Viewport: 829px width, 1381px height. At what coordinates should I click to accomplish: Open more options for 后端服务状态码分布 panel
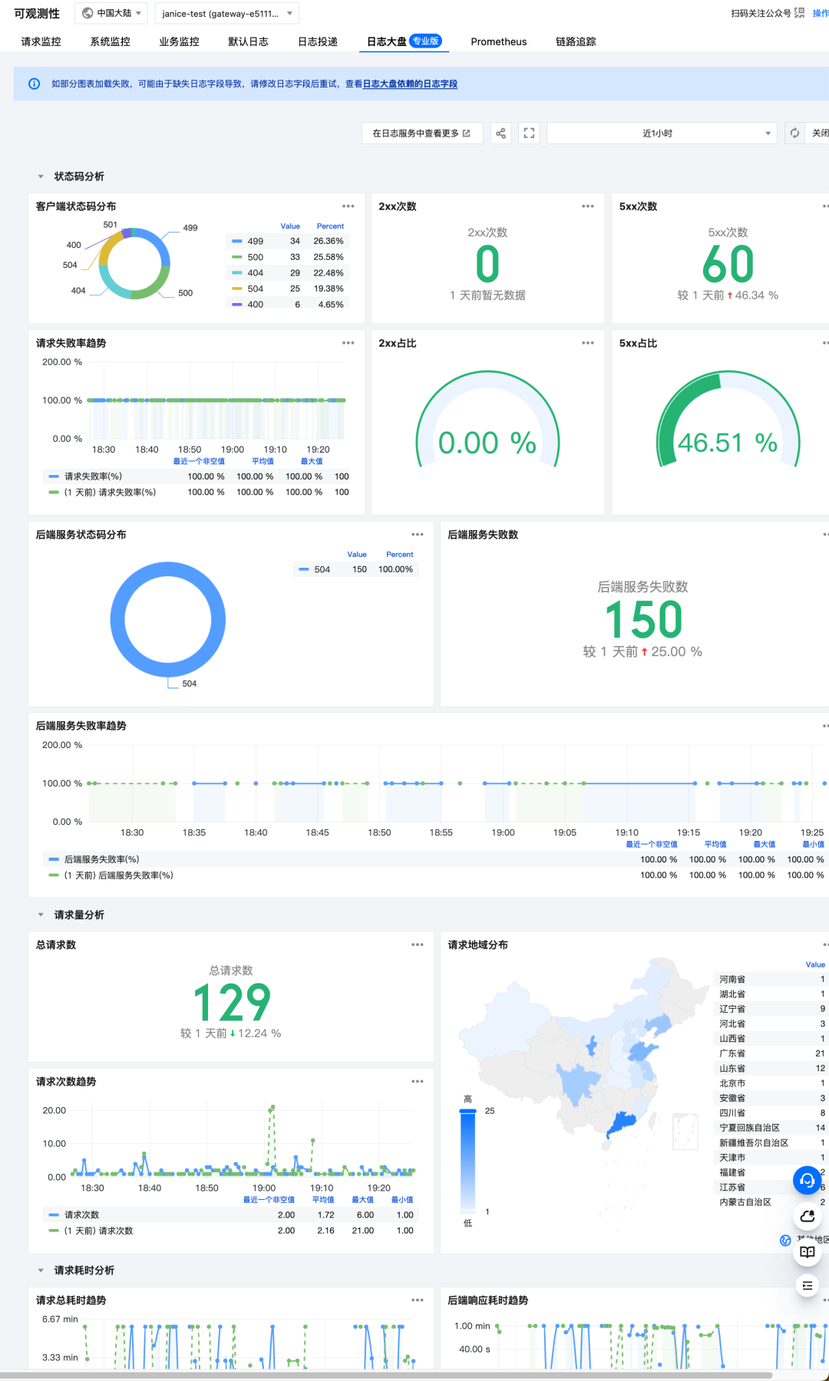coord(418,535)
